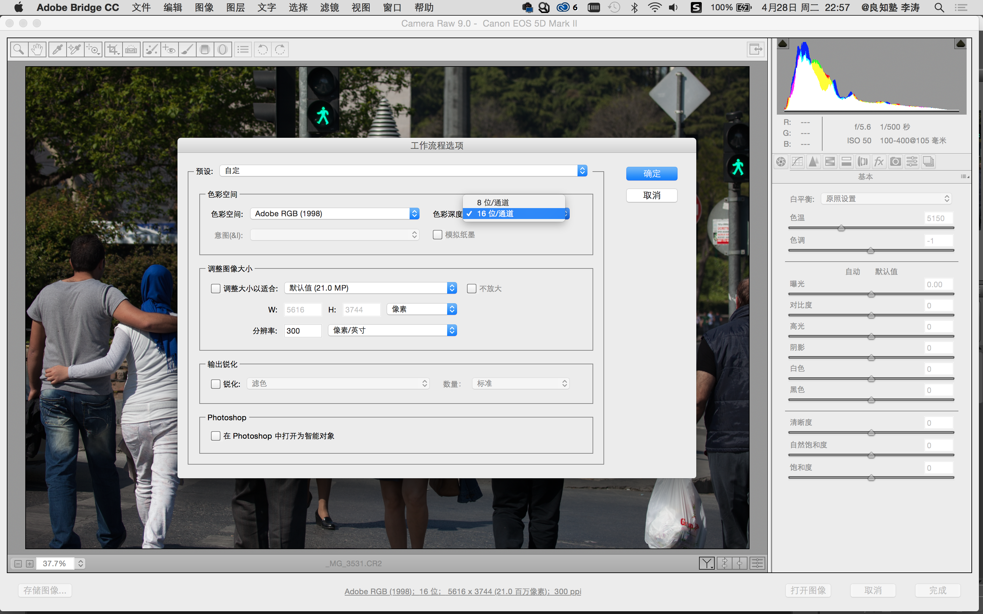Check 调整大小以适合 checkbox

tap(216, 288)
